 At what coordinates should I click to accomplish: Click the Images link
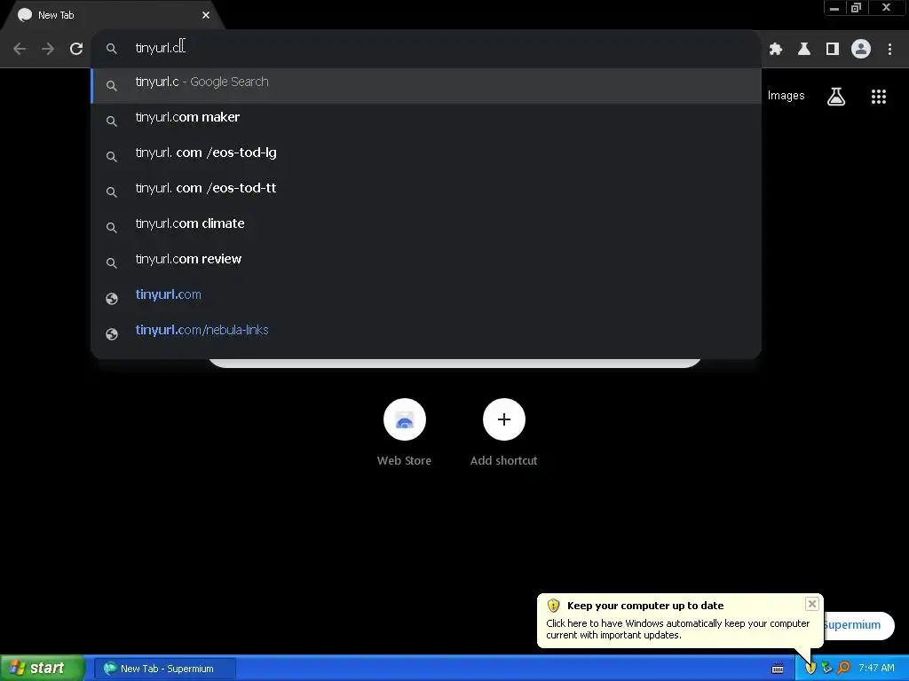[786, 96]
